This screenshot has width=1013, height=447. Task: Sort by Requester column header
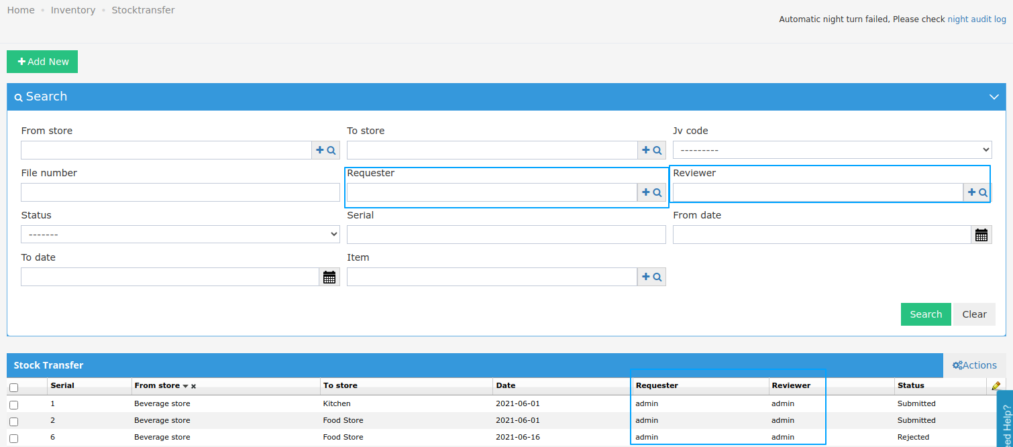click(x=657, y=385)
